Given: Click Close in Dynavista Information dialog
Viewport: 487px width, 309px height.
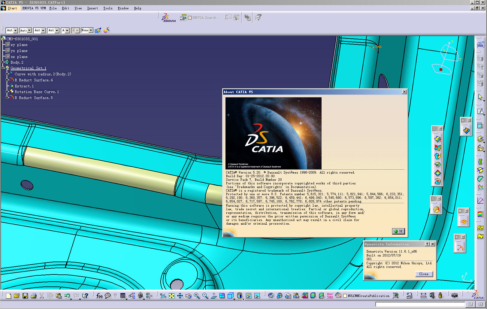Looking at the screenshot, I should click(424, 274).
